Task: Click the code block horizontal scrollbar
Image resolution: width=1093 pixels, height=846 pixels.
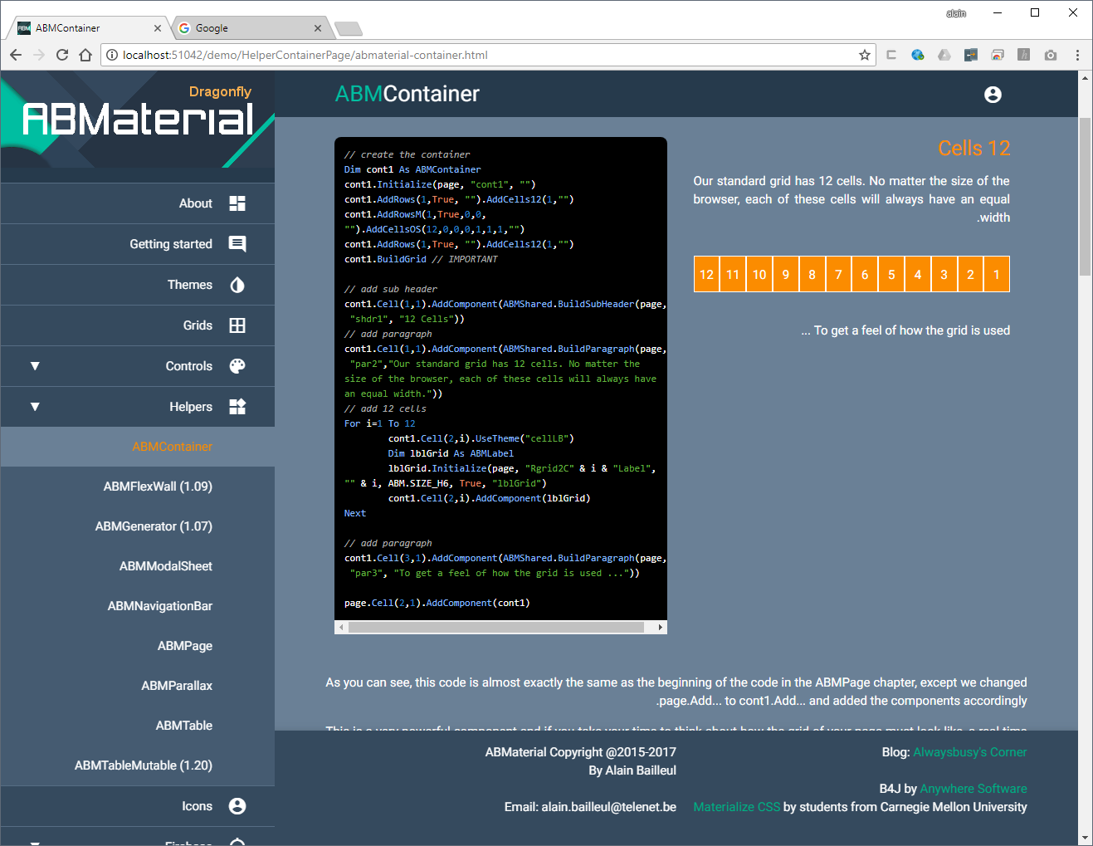Action: [495, 628]
